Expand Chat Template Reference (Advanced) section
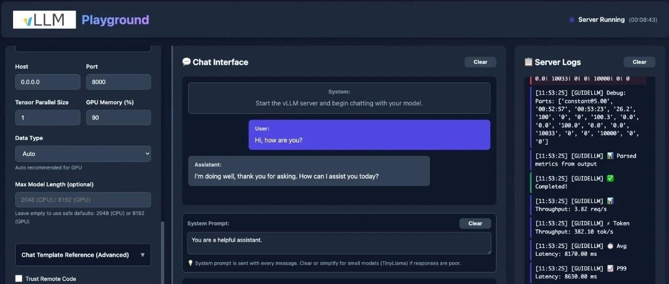 [x=83, y=255]
